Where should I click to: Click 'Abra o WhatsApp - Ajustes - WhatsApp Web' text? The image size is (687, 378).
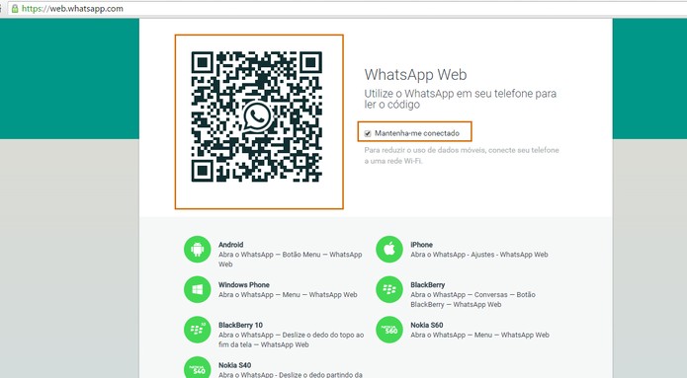[479, 255]
